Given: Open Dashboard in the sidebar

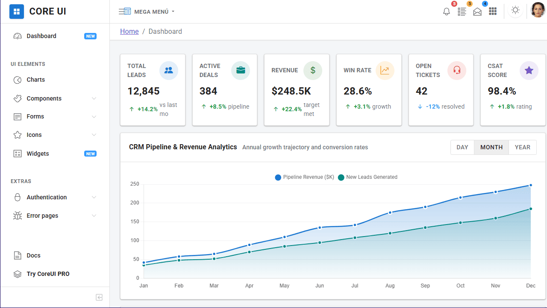Looking at the screenshot, I should pos(55,36).
